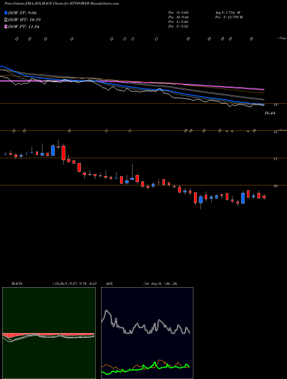This screenshot has width=287, height=379.
Task: Open the dark blue ADX indicator chart
Action: coord(147,333)
